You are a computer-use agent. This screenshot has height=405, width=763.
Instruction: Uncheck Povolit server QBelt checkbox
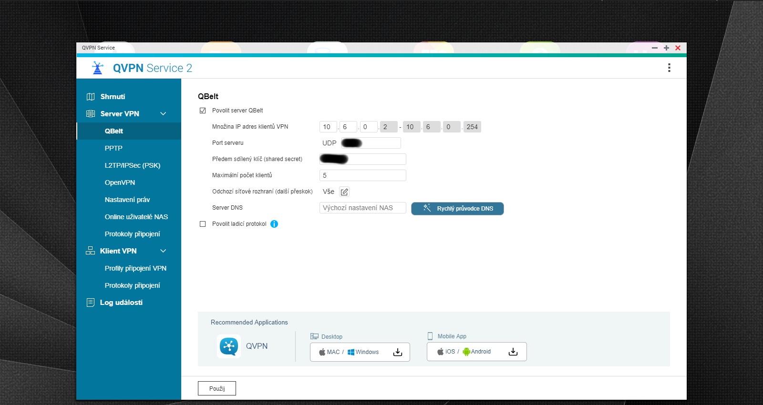coord(203,111)
